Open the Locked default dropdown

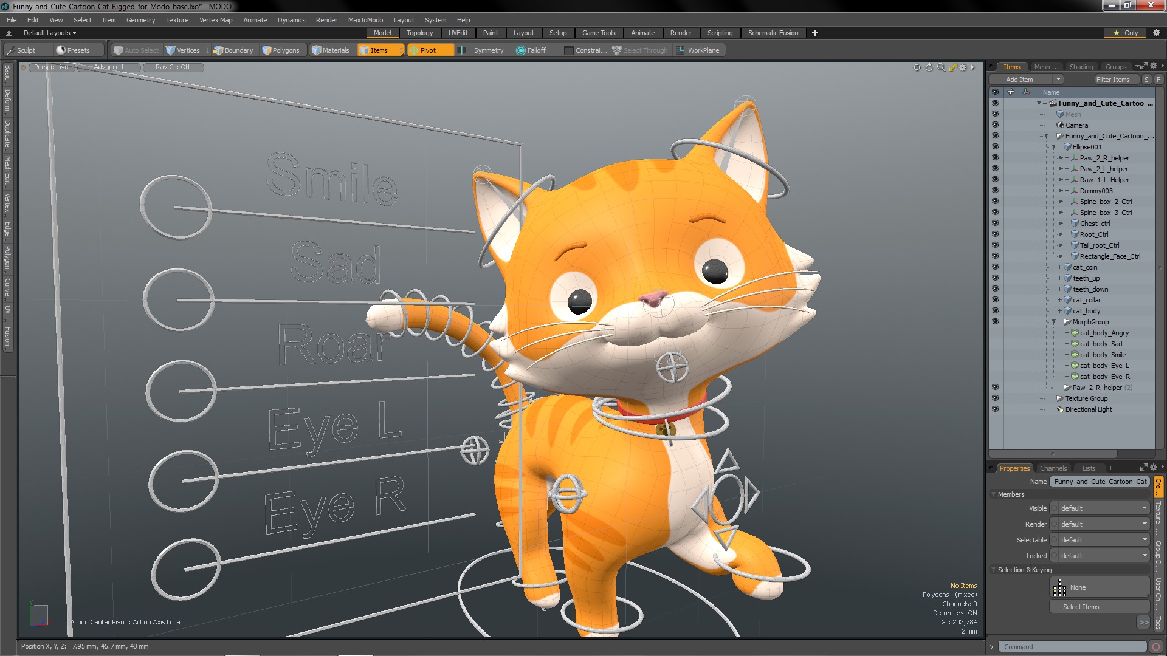click(x=1101, y=556)
